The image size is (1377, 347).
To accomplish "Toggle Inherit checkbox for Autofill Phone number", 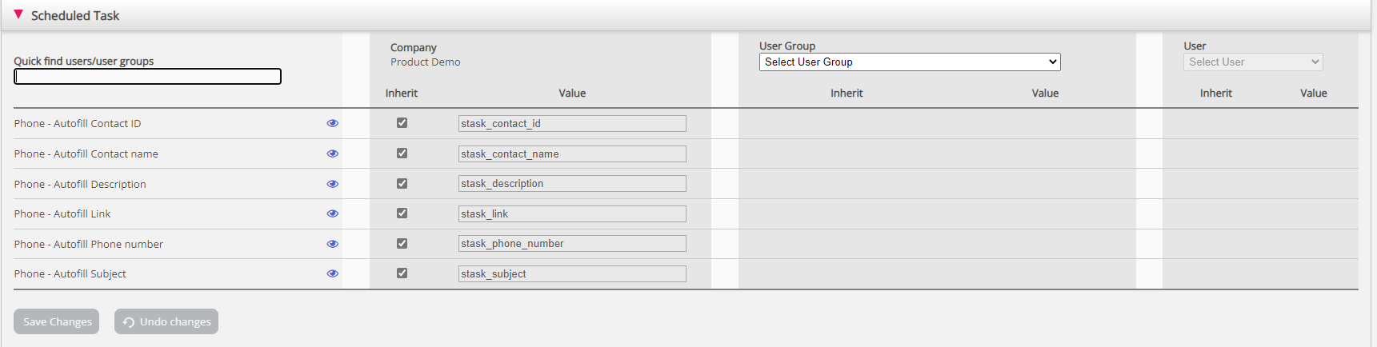I will click(402, 243).
